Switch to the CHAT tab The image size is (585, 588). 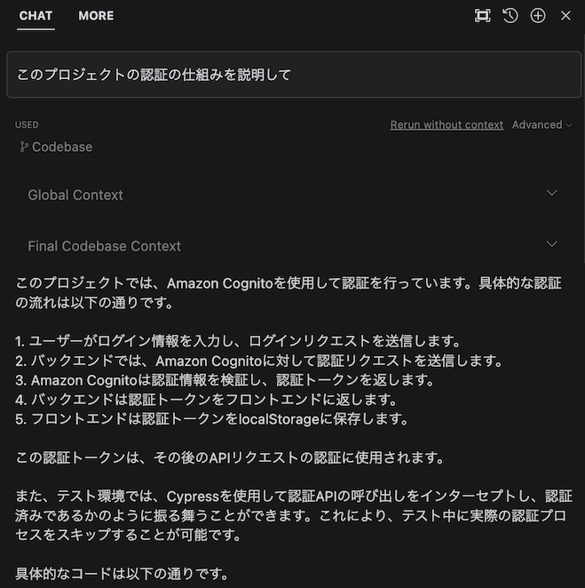pos(36,16)
